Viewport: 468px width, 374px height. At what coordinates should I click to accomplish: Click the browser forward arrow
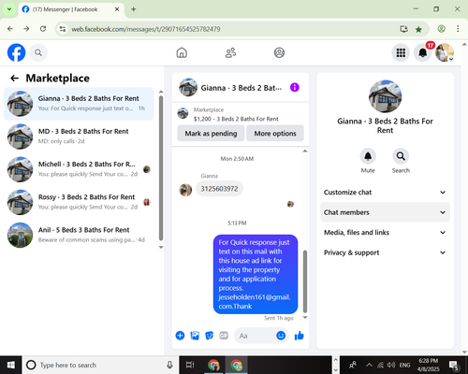[x=26, y=29]
